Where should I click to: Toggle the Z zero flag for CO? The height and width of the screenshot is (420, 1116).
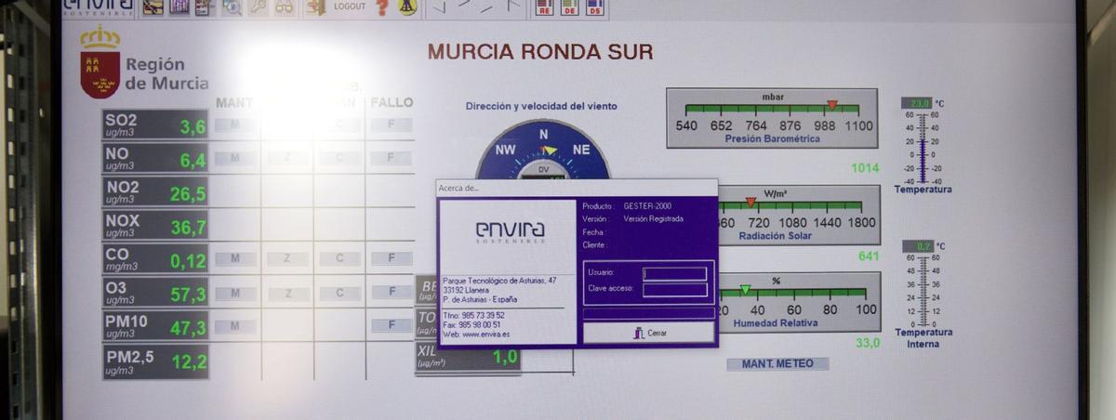287,259
